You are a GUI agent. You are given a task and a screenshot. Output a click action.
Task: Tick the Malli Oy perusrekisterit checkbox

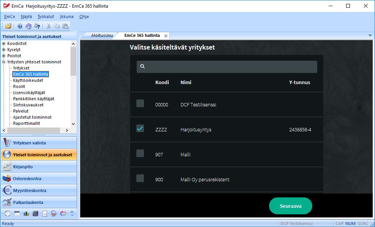140,178
